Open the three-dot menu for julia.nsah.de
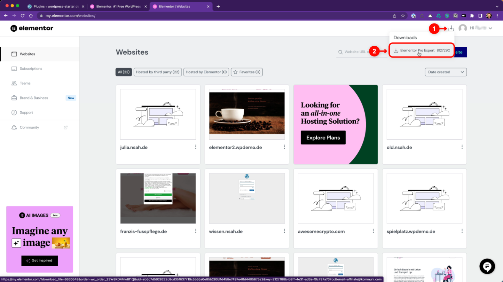Screen dimensions: 503x282 [x=196, y=147]
